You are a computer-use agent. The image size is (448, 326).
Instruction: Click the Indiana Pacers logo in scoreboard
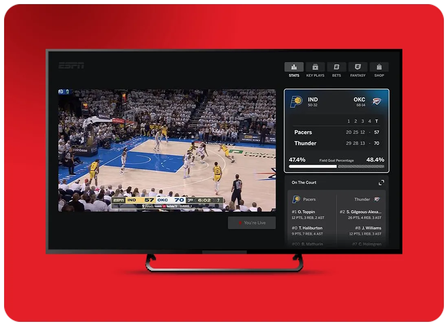coord(296,101)
